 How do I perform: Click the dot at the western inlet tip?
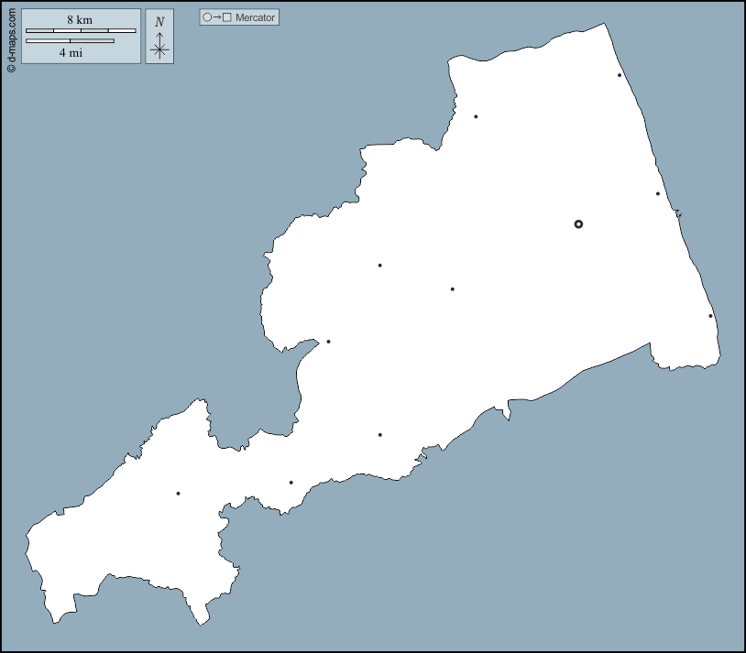click(x=328, y=342)
